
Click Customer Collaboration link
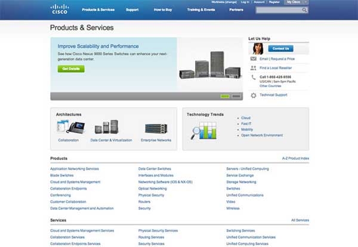pyautogui.click(x=68, y=202)
